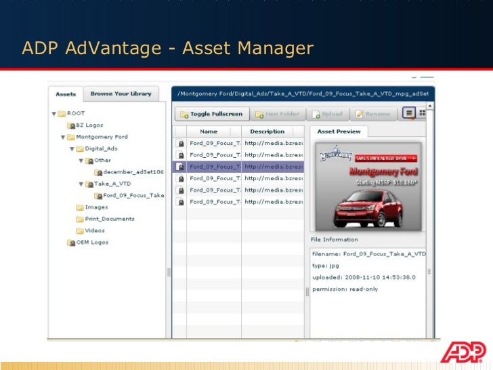Click the New Folder icon with plus
This screenshot has width=493, height=370.
(259, 115)
